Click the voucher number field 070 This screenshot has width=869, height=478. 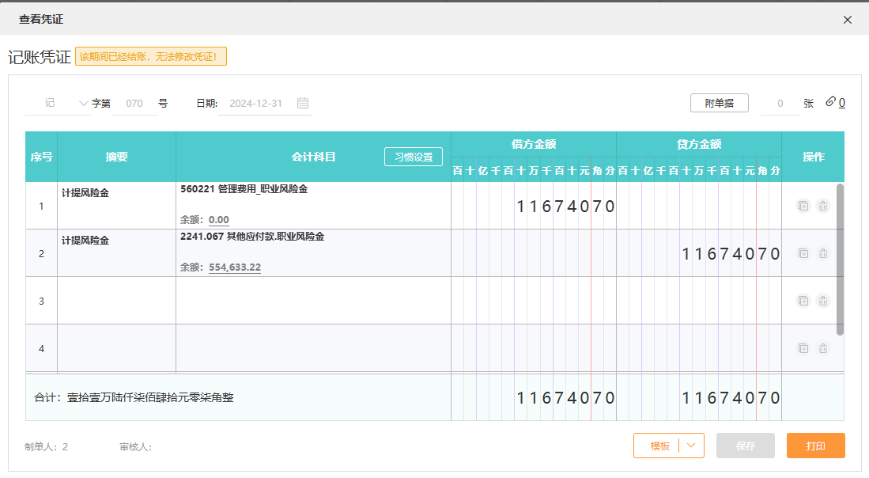coord(134,103)
